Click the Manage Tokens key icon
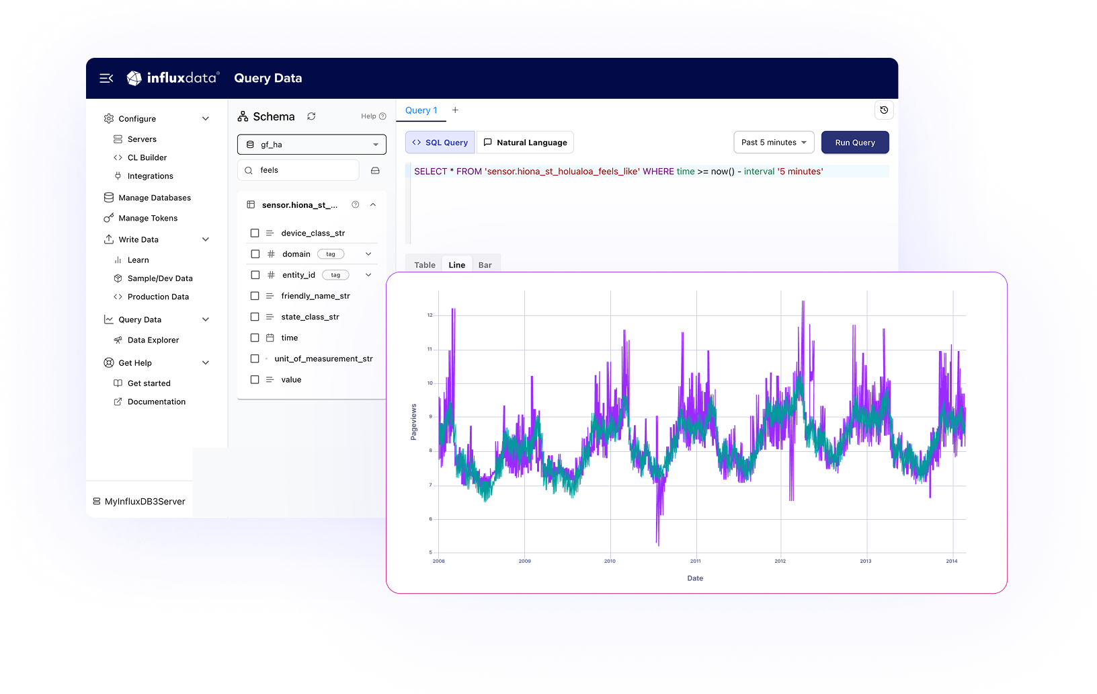Image resolution: width=1097 pixels, height=694 pixels. 109,218
